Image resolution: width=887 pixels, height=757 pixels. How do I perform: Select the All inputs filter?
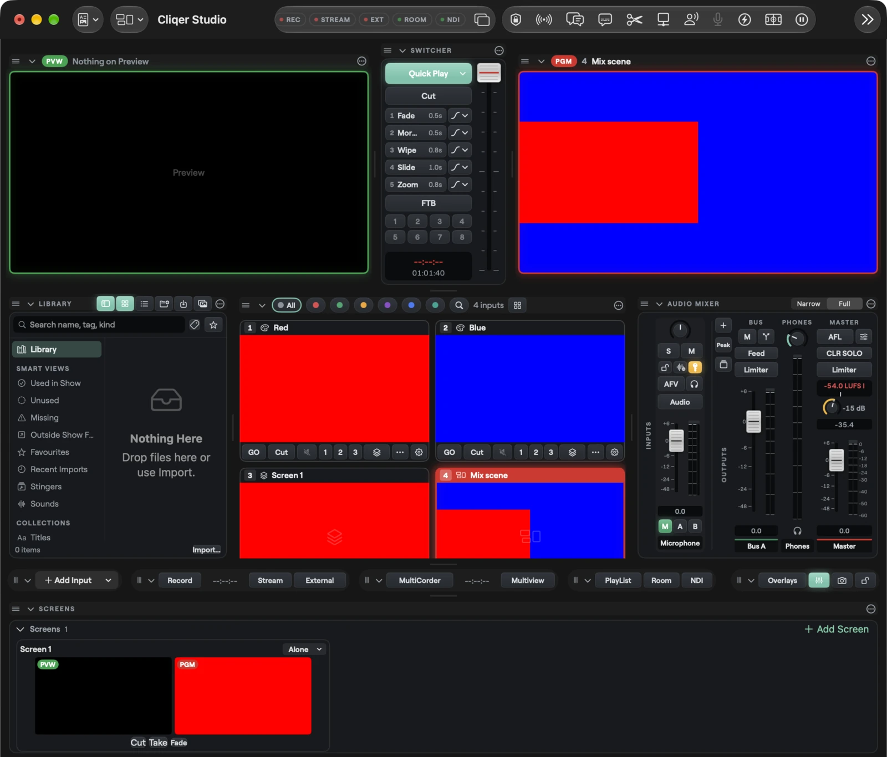pos(287,305)
